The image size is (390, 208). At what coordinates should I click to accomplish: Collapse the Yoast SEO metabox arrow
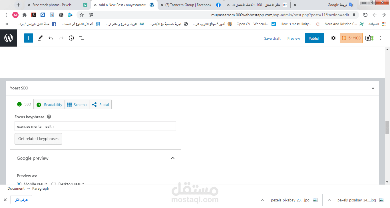point(373,88)
